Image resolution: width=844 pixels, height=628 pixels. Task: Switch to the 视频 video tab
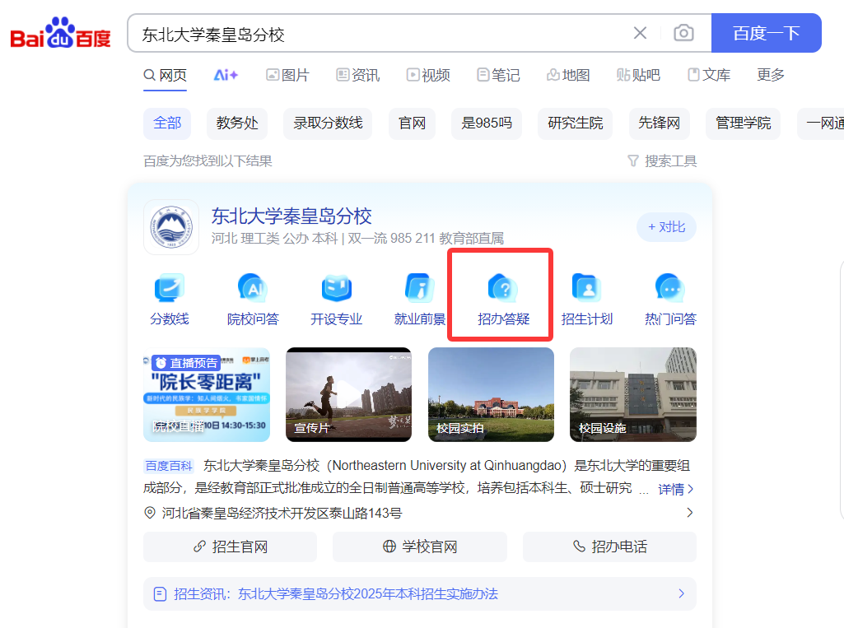[x=428, y=75]
